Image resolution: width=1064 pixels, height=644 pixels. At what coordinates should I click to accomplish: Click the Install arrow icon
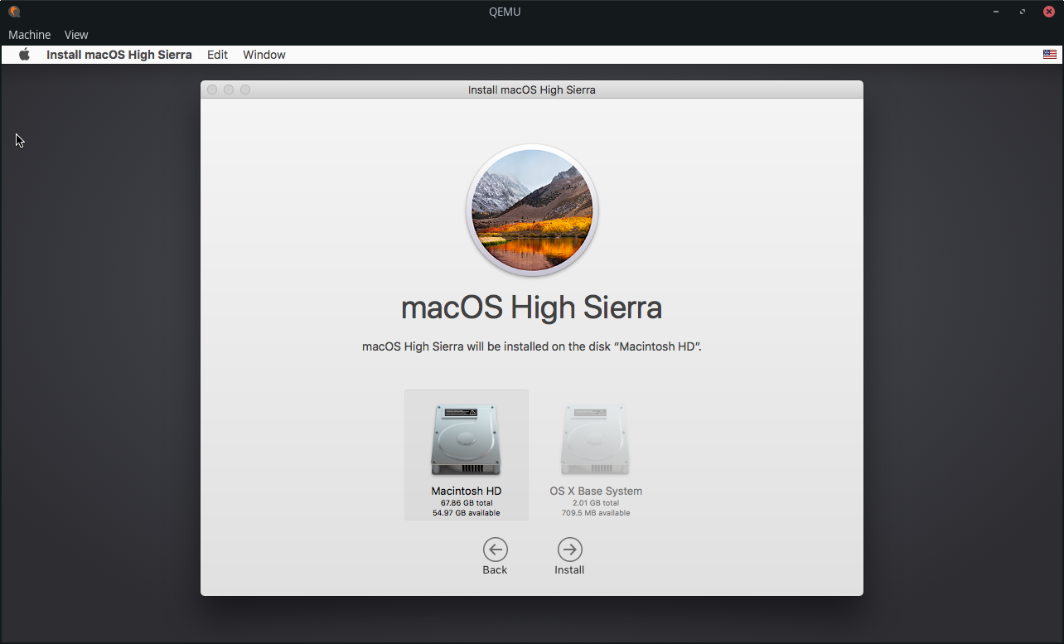[x=569, y=550]
